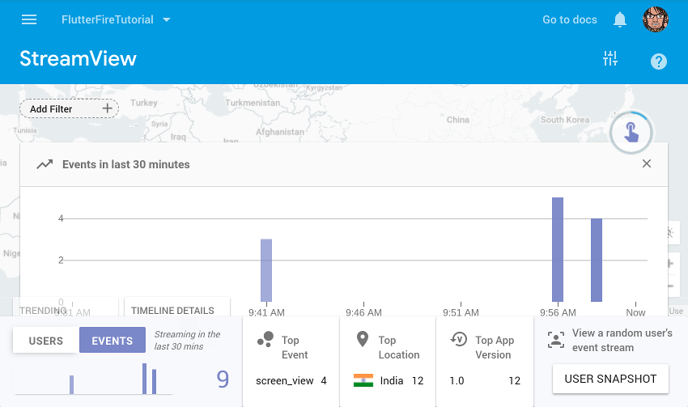Viewport: 688px width, 407px height.
Task: Click the China label on the map
Action: [457, 120]
